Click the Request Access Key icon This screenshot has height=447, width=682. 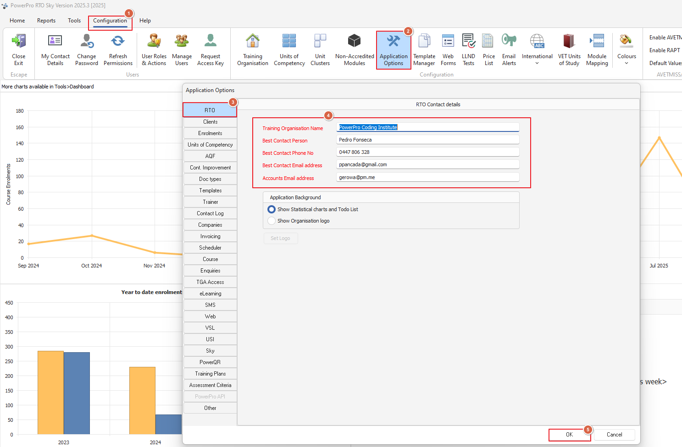point(211,50)
